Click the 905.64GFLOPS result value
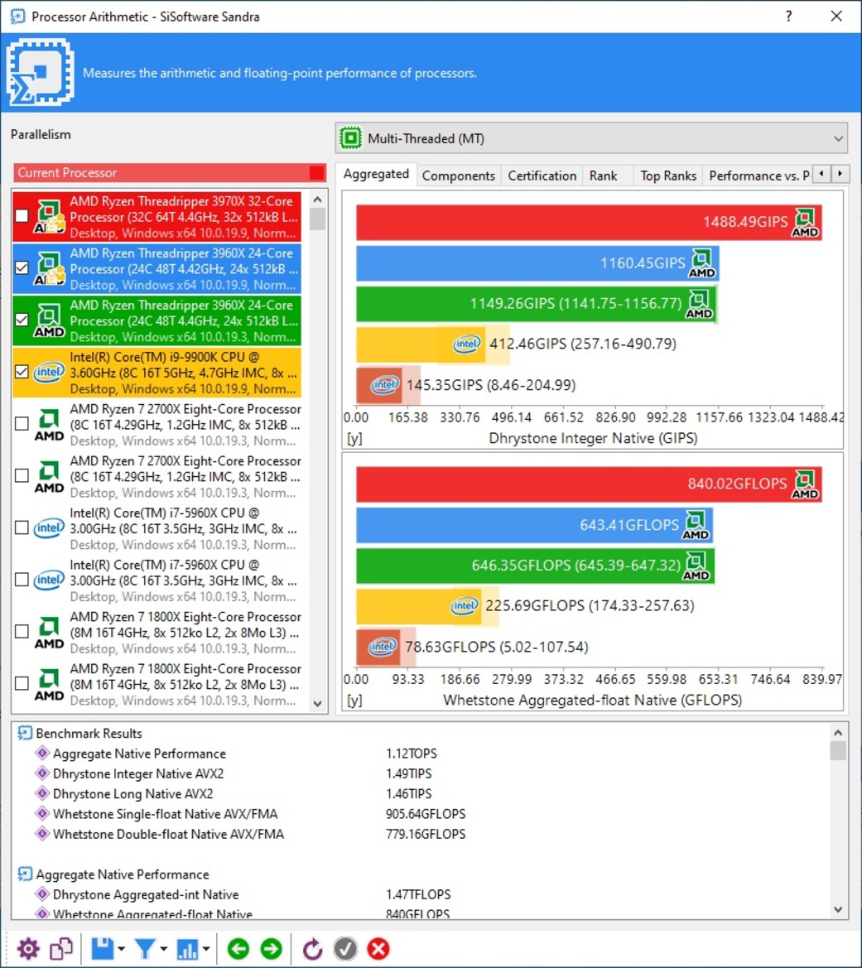Image resolution: width=862 pixels, height=968 pixels. click(426, 814)
